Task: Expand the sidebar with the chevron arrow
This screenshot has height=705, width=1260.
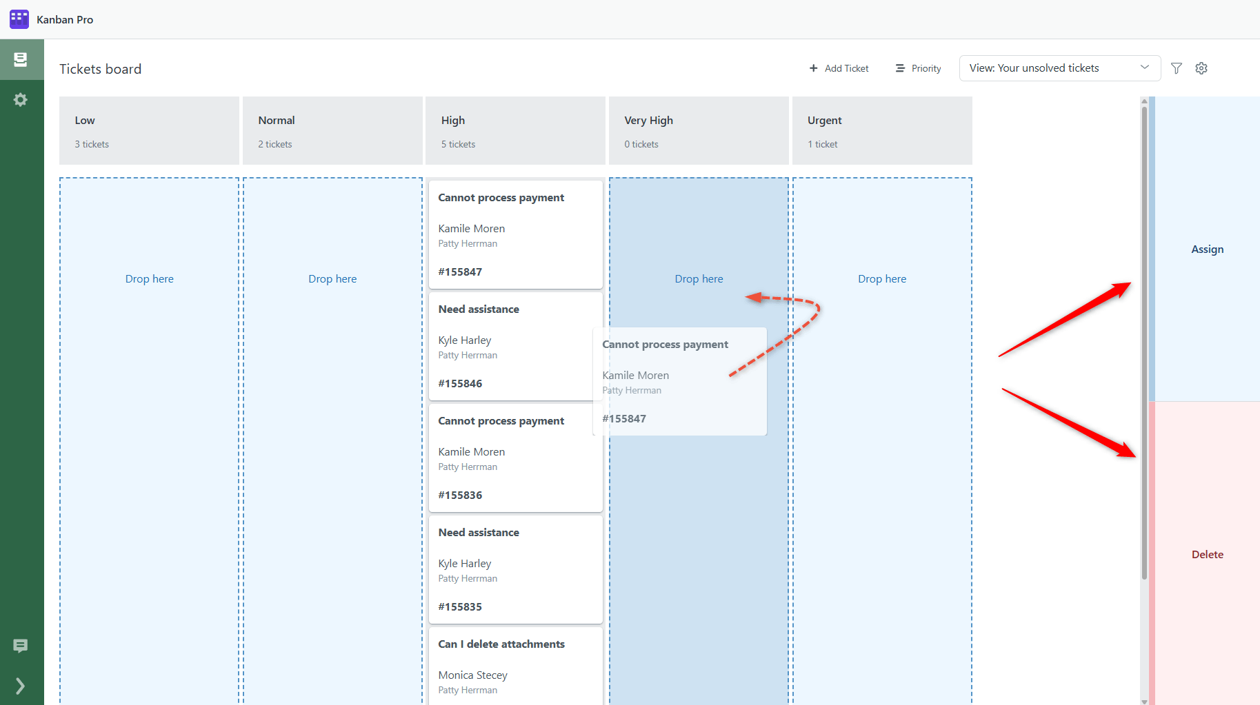Action: pos(21,686)
